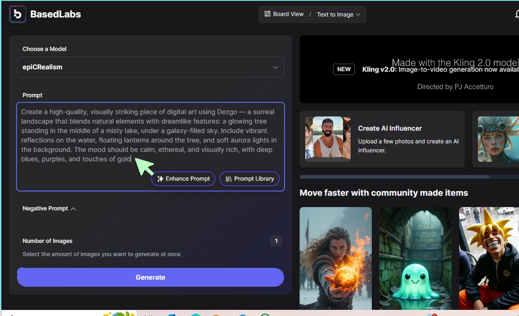Click the Number of Images value box
Image resolution: width=519 pixels, height=316 pixels.
click(276, 241)
